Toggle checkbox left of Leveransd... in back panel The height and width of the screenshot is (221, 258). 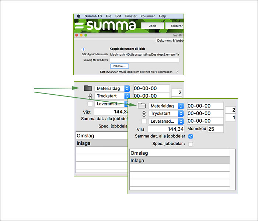coord(90,104)
